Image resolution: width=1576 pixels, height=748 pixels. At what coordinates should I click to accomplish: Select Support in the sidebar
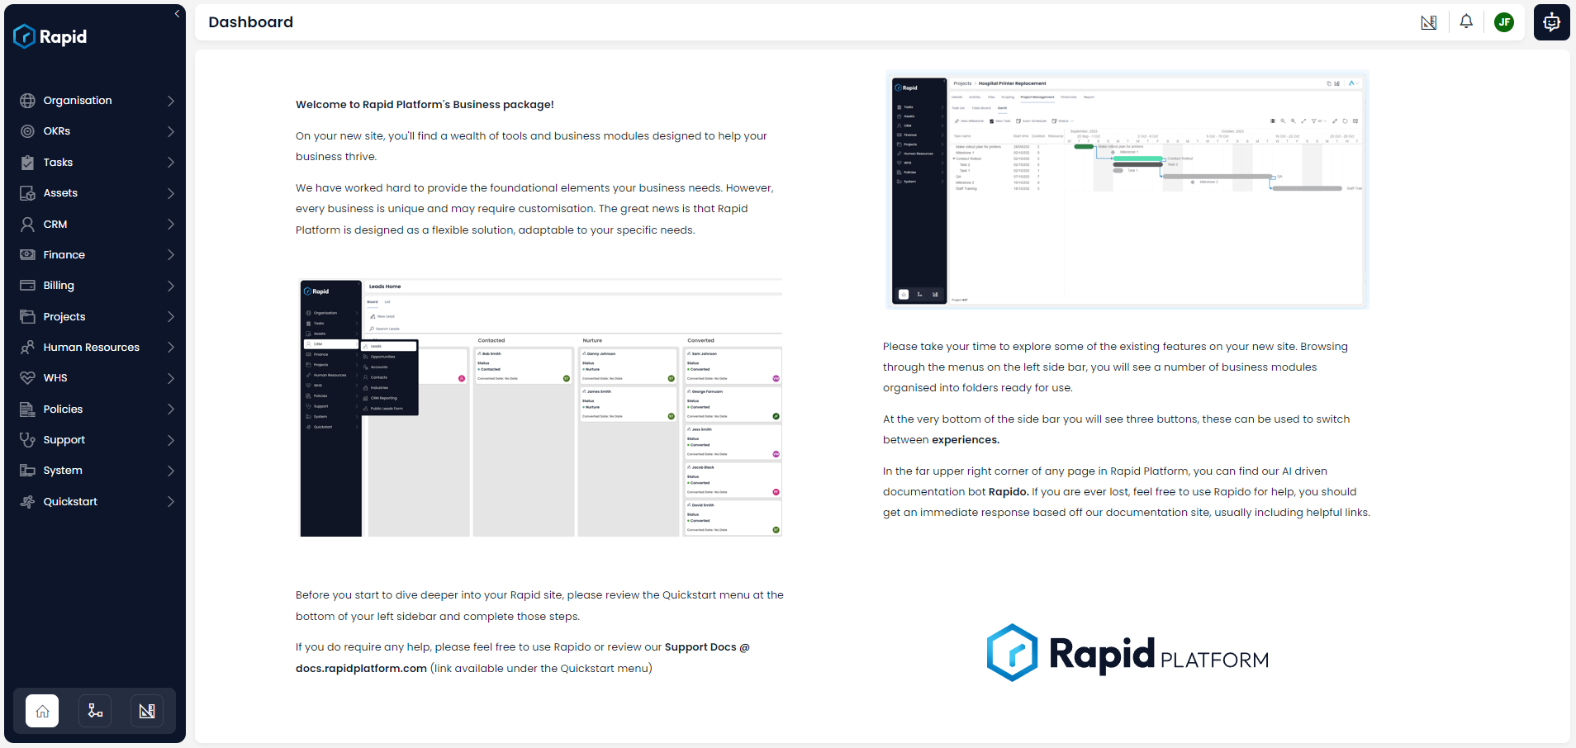click(95, 440)
